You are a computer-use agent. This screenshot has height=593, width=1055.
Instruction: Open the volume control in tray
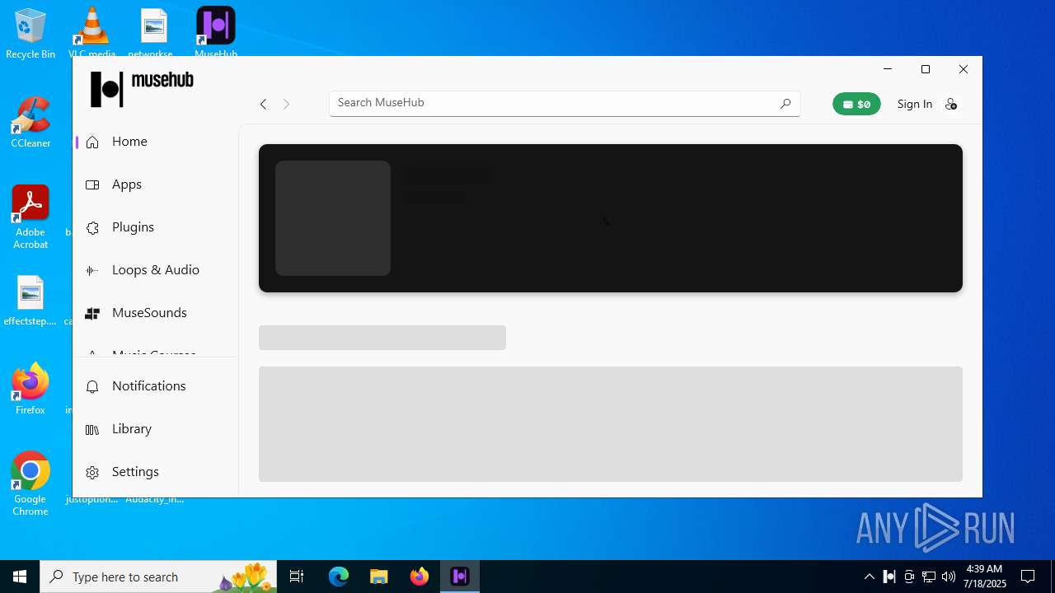[949, 577]
